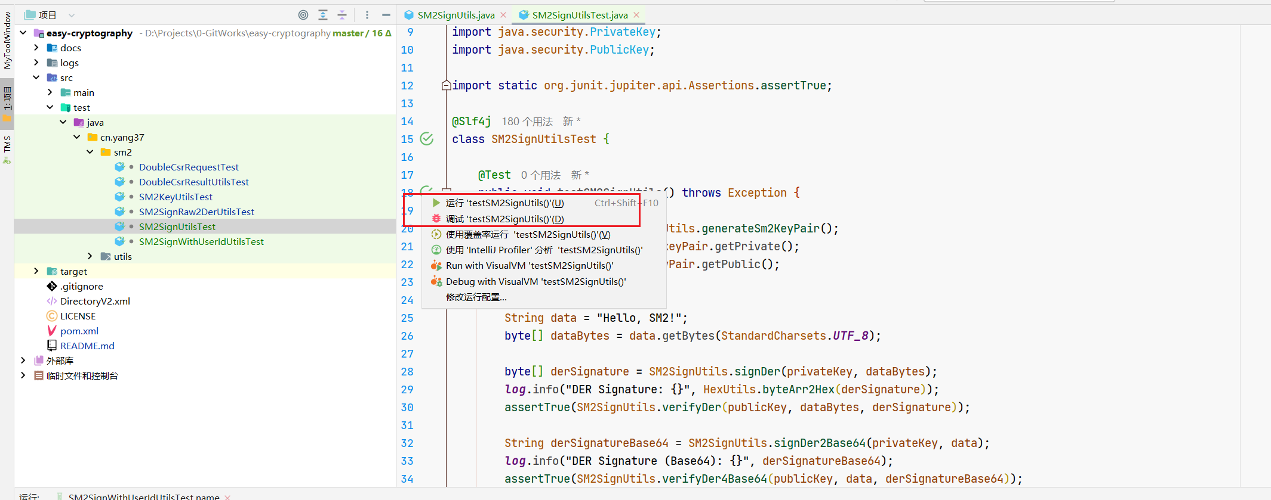Collapse the easy-cryptography root node
Viewport: 1271px width, 500px height.
(x=23, y=33)
